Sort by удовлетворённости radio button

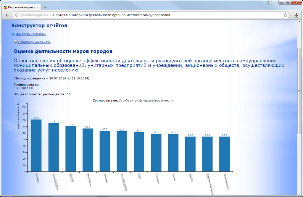pos(141,101)
